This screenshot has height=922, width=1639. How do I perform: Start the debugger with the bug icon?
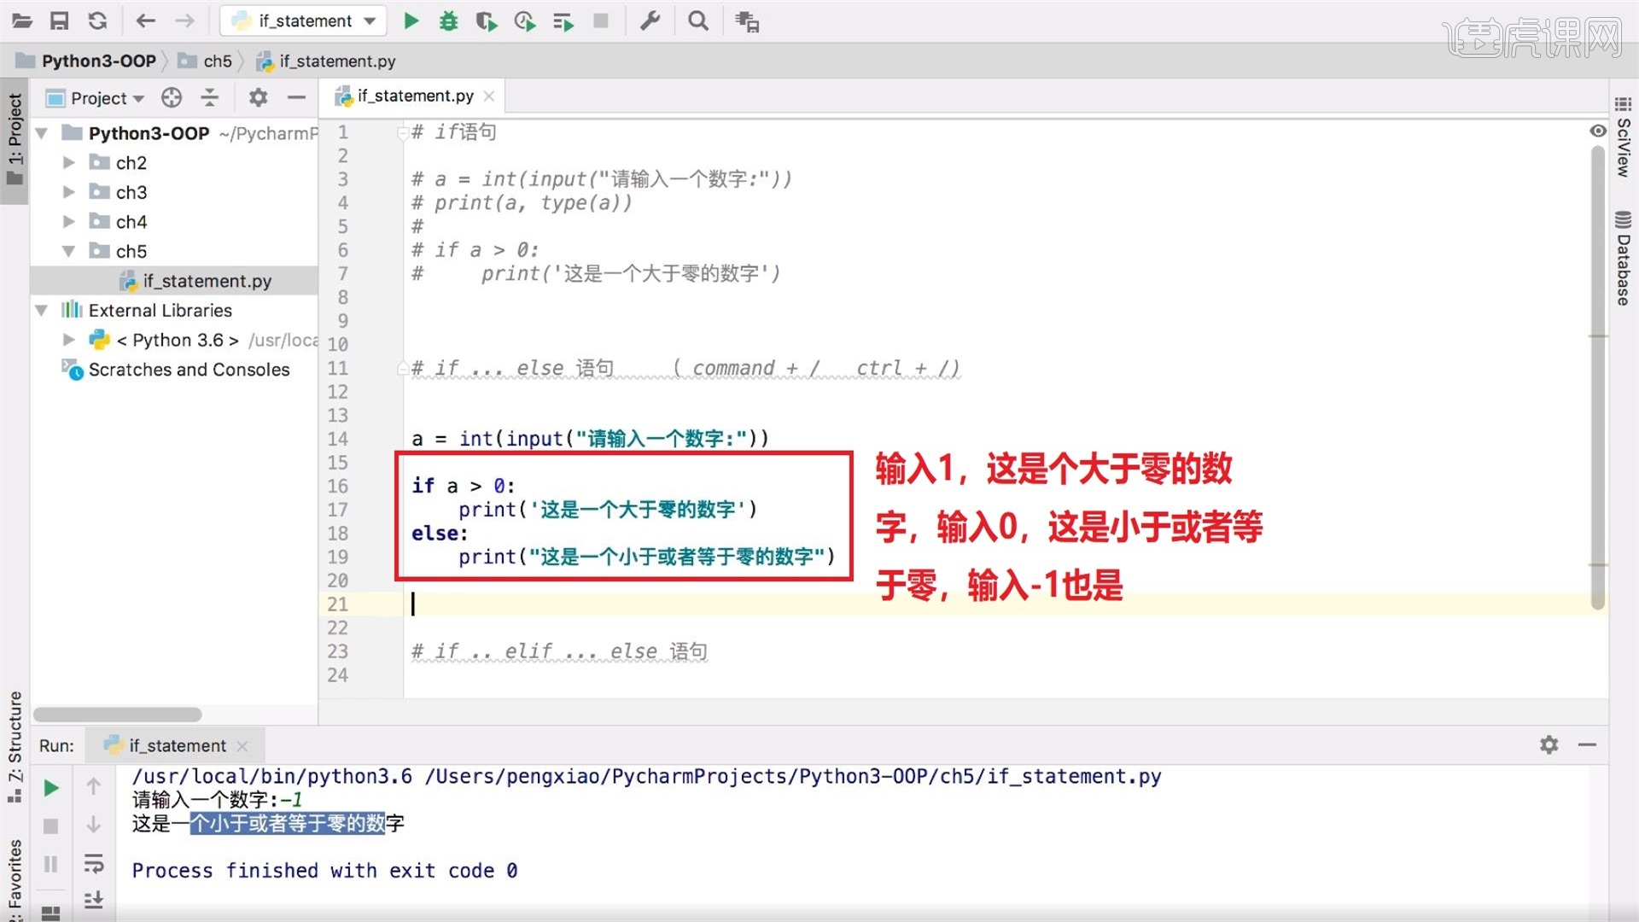(x=448, y=20)
